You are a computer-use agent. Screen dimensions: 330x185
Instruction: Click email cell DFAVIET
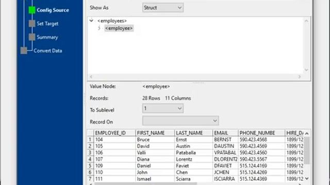(x=225, y=165)
